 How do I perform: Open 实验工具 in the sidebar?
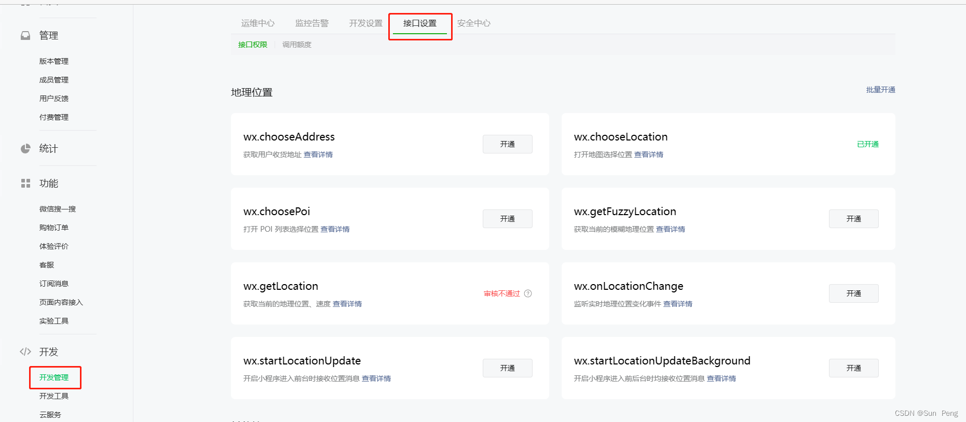pos(54,321)
